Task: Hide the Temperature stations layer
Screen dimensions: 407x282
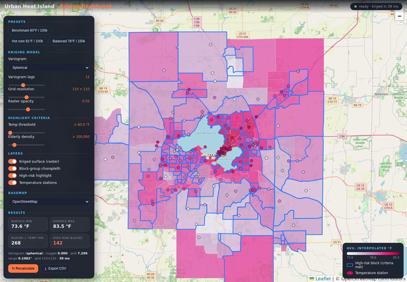Action: (12, 182)
